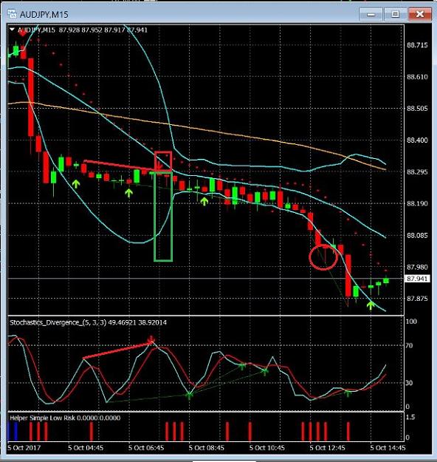Screen dimensions: 437x462
Task: Close the AUDJPY,M15 chart window
Action: [x=420, y=14]
